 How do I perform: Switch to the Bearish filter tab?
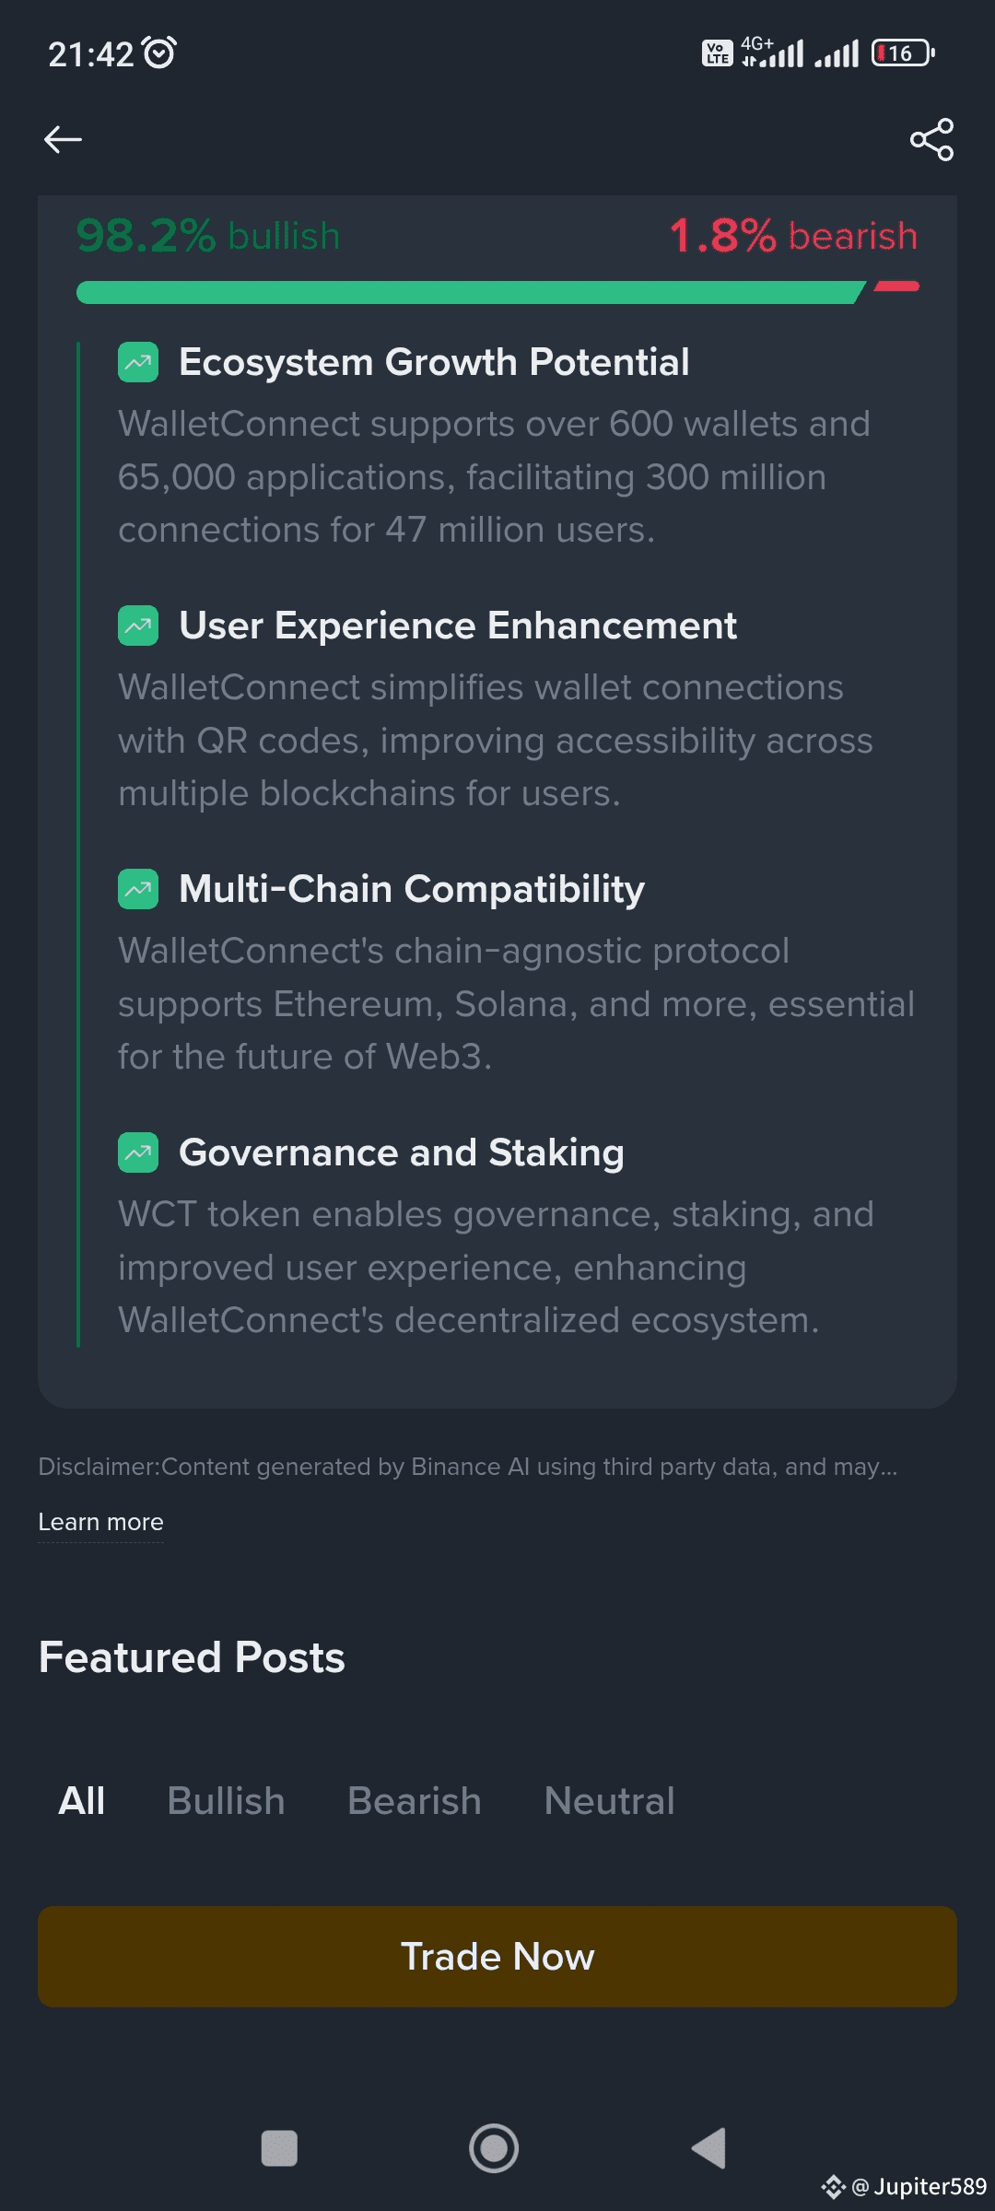pos(415,1801)
